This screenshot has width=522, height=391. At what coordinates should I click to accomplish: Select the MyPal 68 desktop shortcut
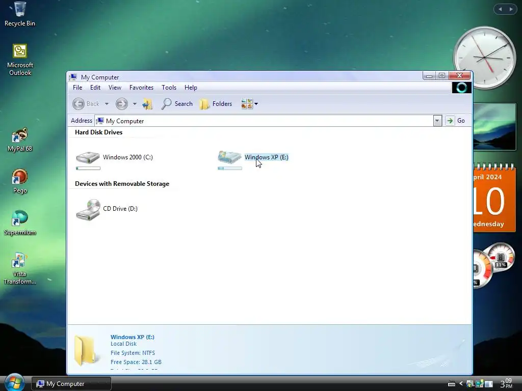[20, 139]
